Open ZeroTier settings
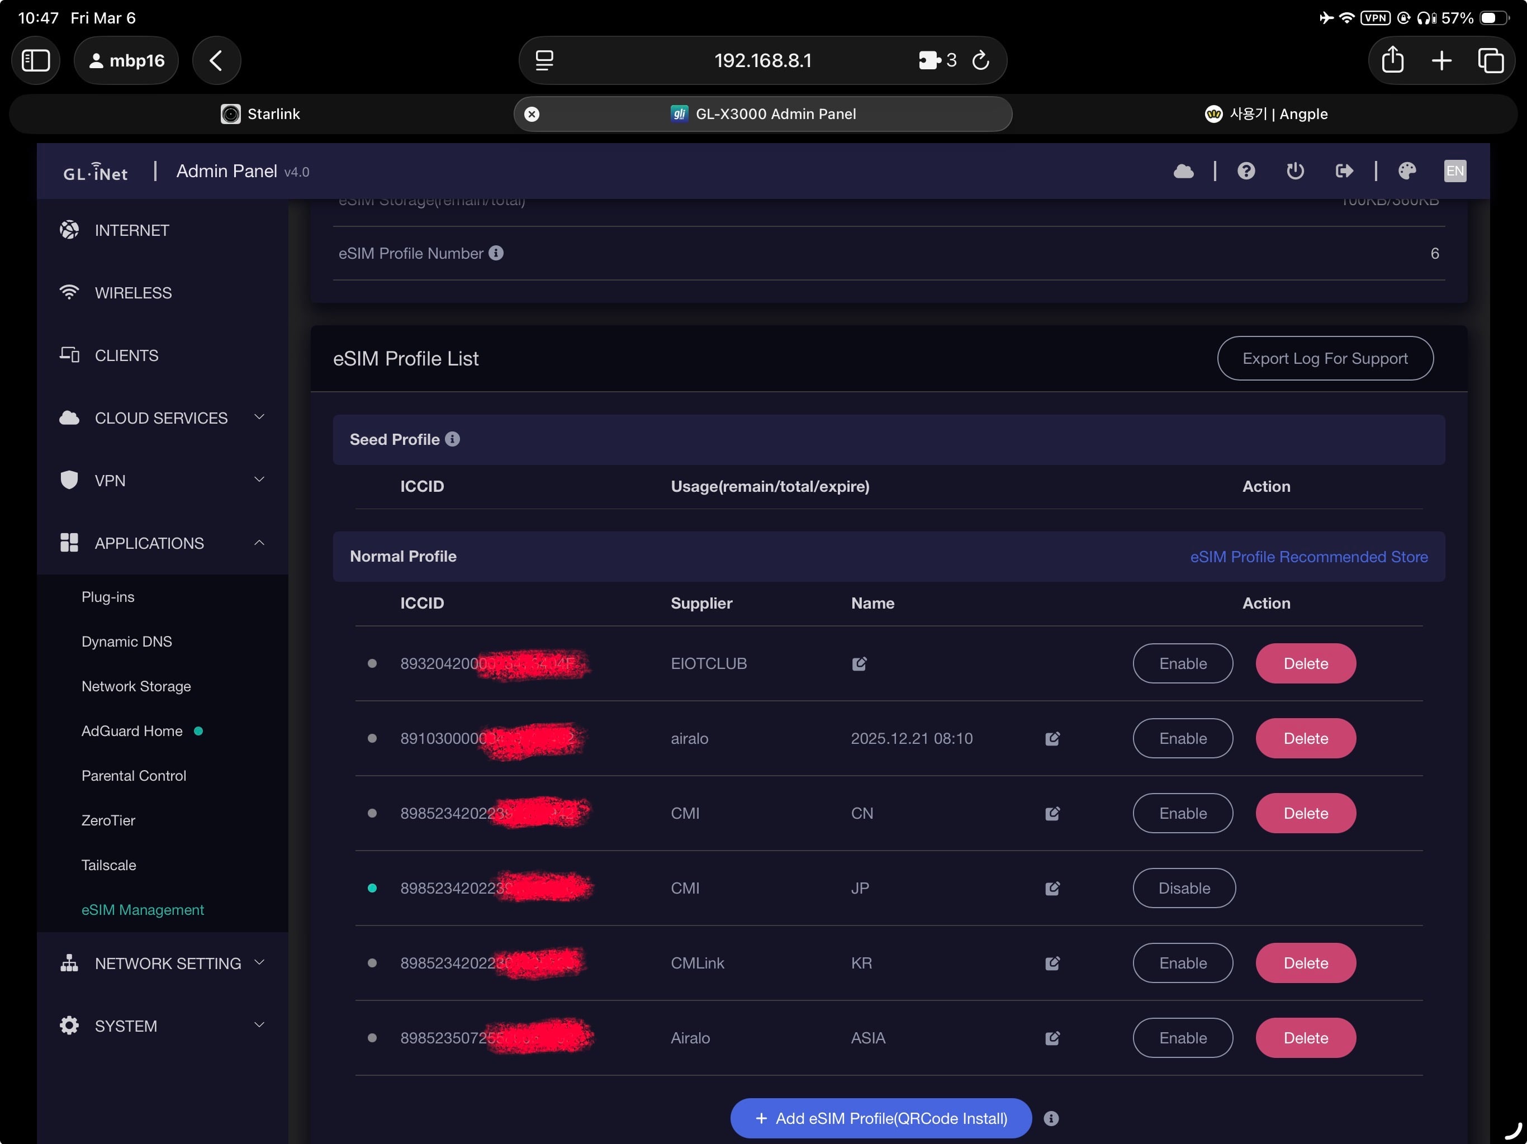 (x=108, y=821)
